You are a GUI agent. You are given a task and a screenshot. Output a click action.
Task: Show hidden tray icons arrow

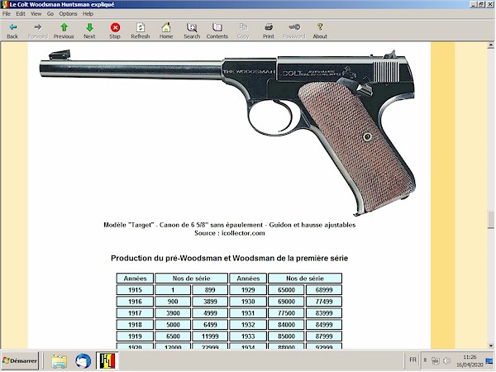tap(426, 360)
